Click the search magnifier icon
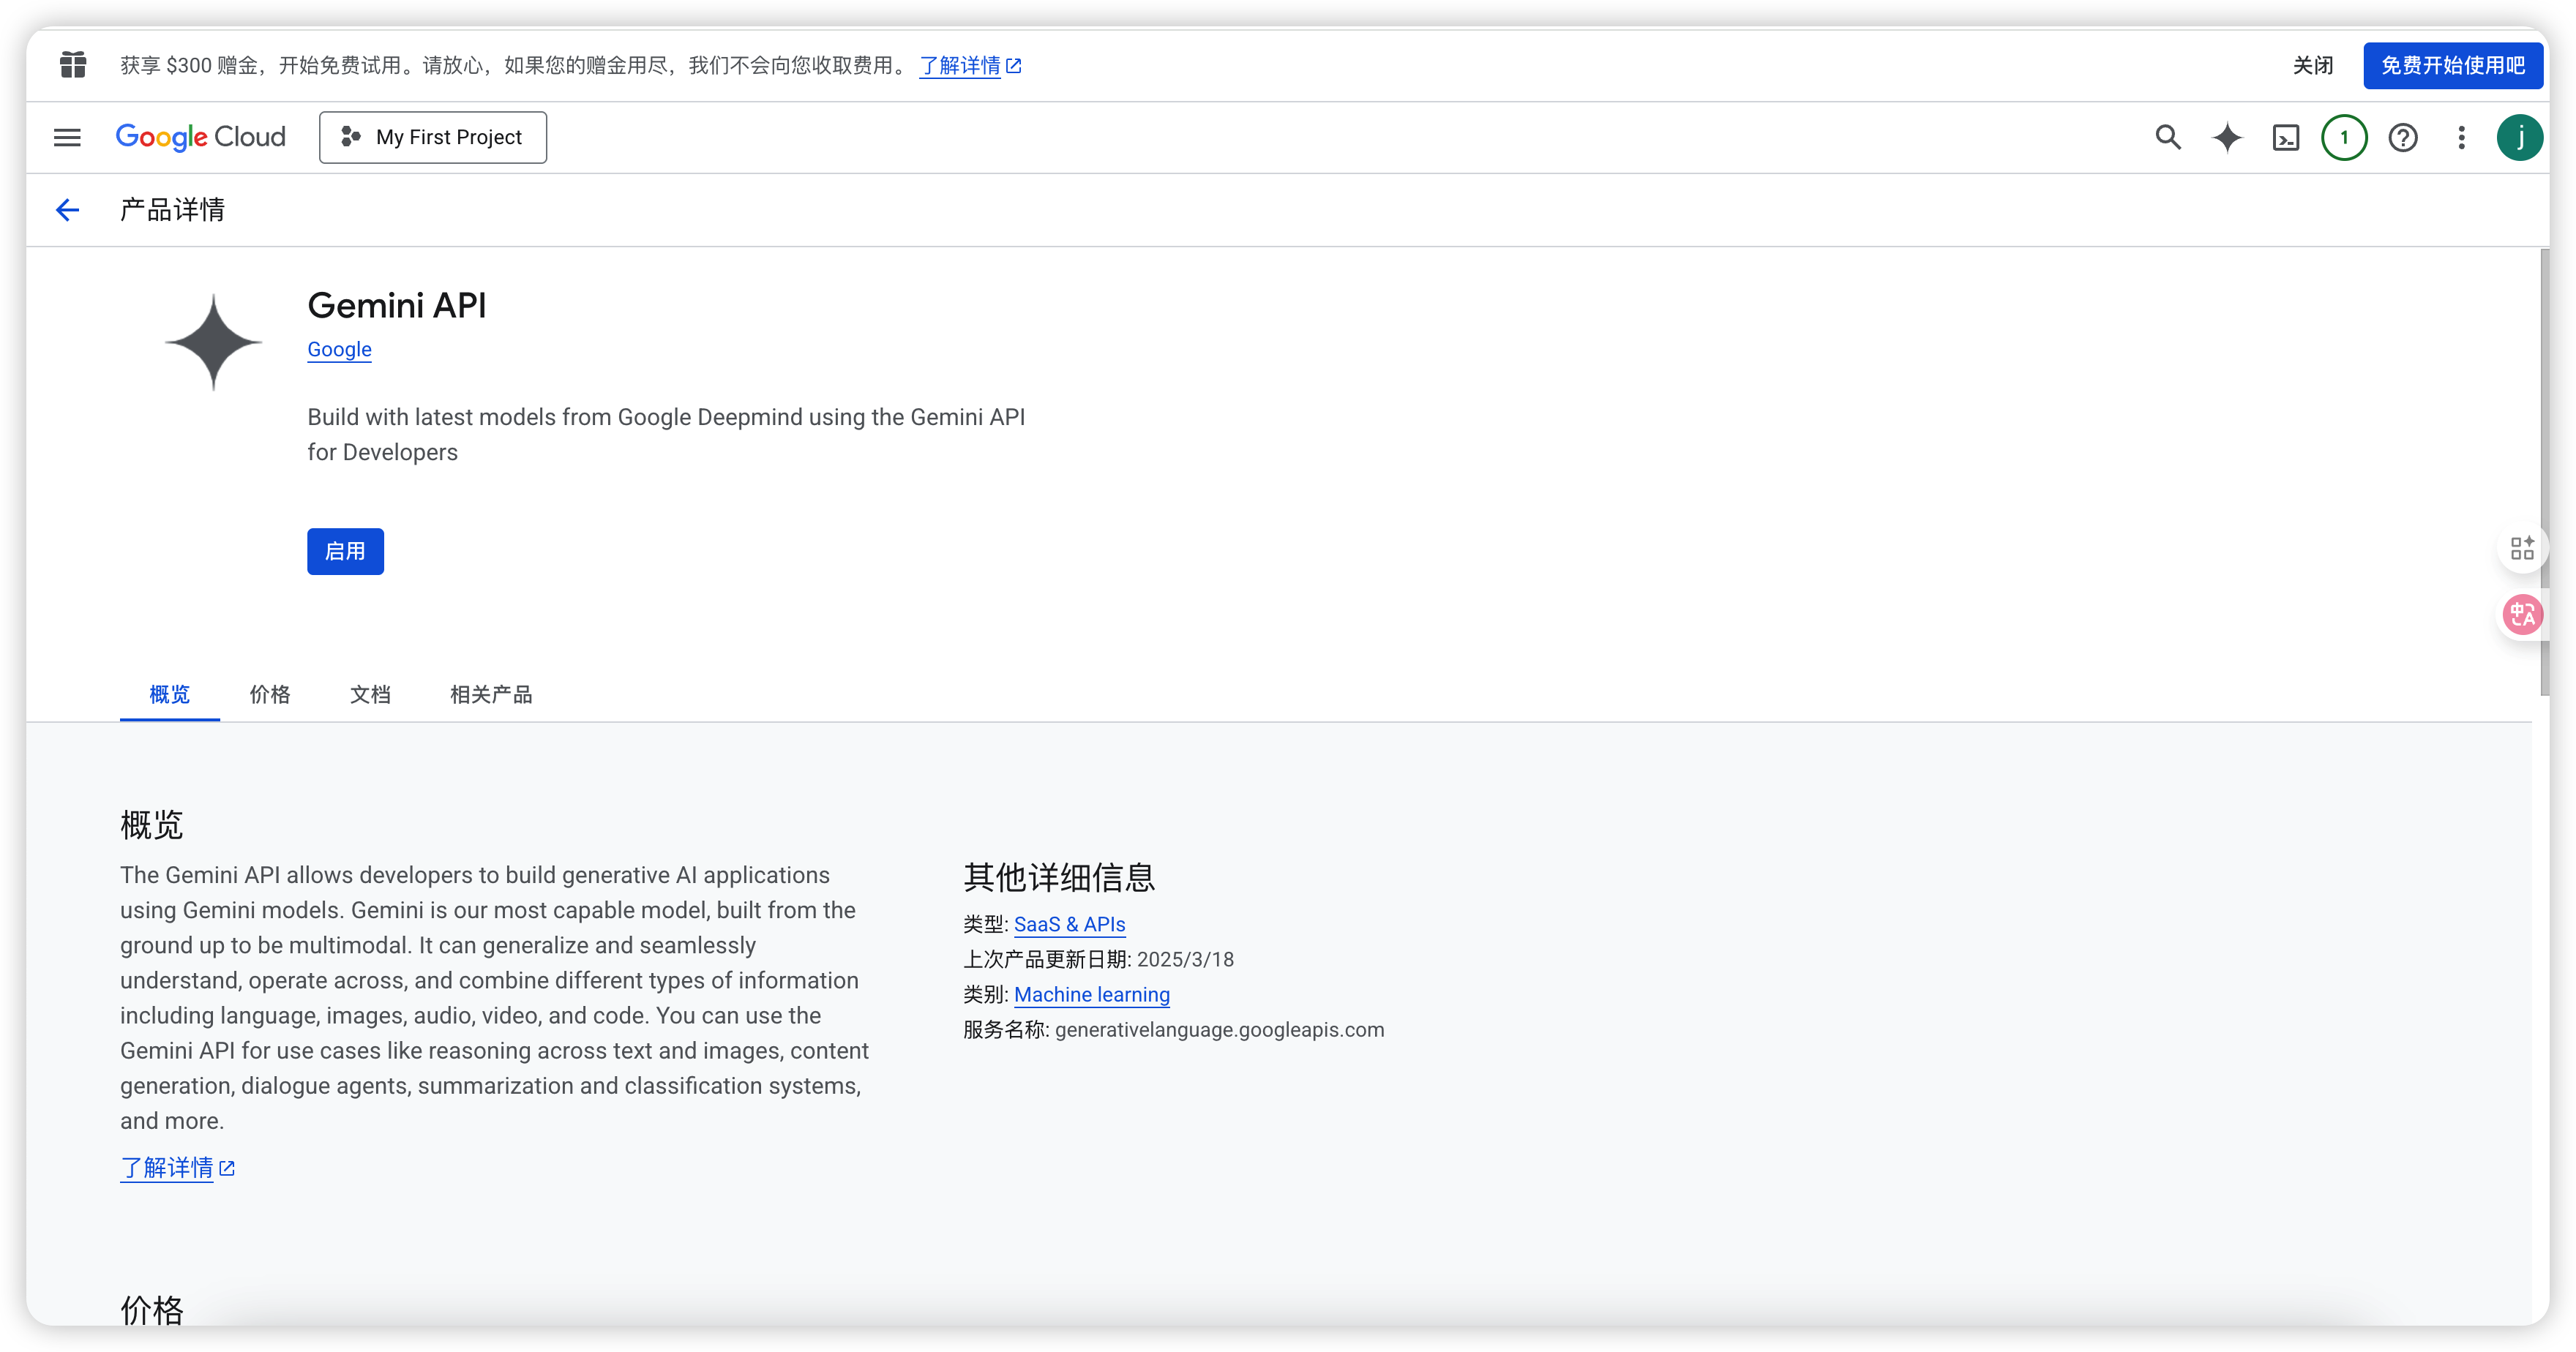The image size is (2576, 1352). [x=2167, y=137]
